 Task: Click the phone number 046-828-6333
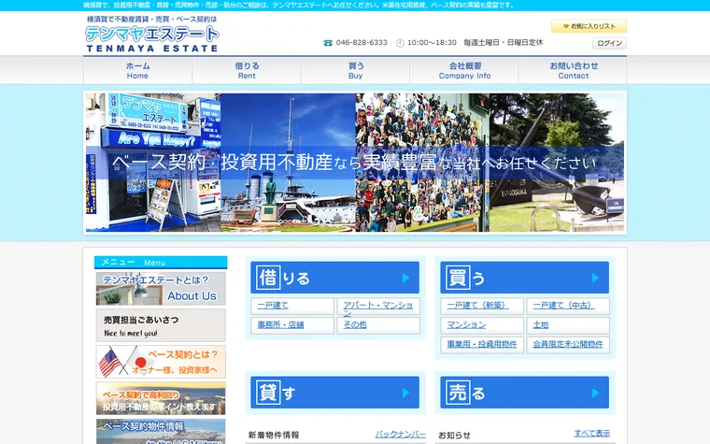point(362,43)
